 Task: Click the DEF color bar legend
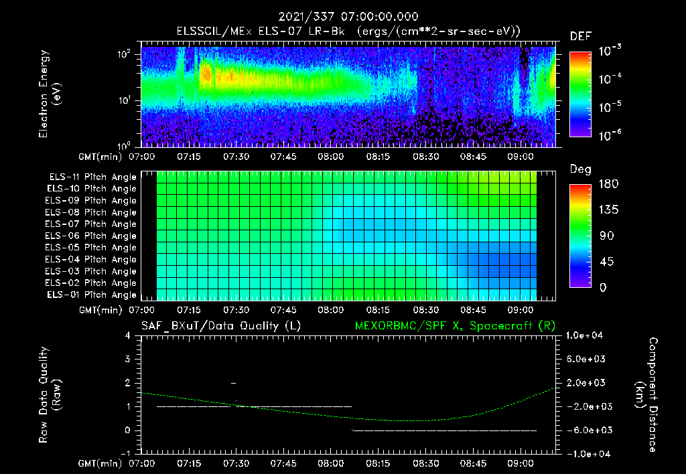(580, 94)
